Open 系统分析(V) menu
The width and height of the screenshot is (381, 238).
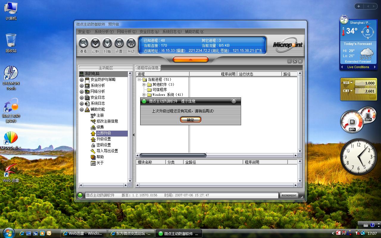[x=104, y=32]
